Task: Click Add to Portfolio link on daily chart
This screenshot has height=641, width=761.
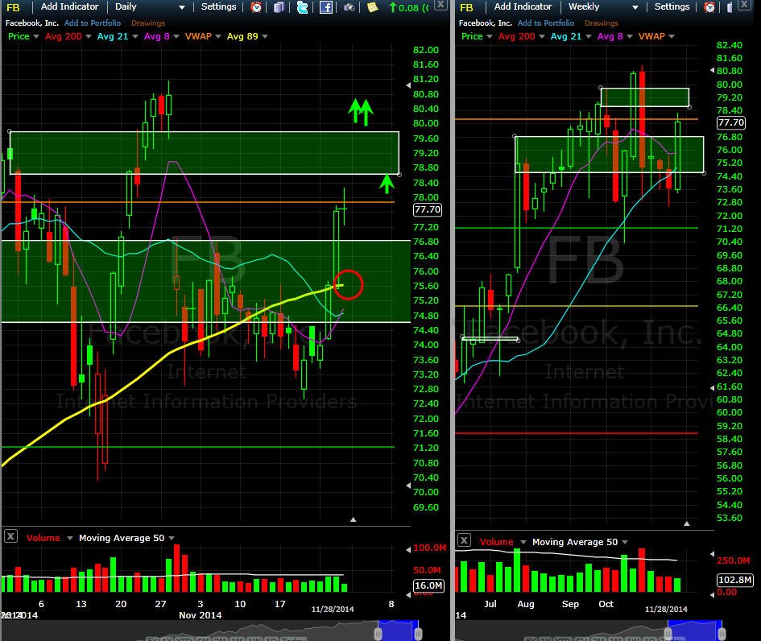Action: [93, 23]
